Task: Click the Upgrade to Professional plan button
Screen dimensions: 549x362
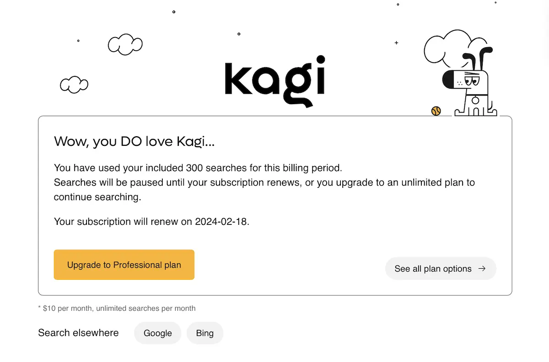Action: [124, 265]
